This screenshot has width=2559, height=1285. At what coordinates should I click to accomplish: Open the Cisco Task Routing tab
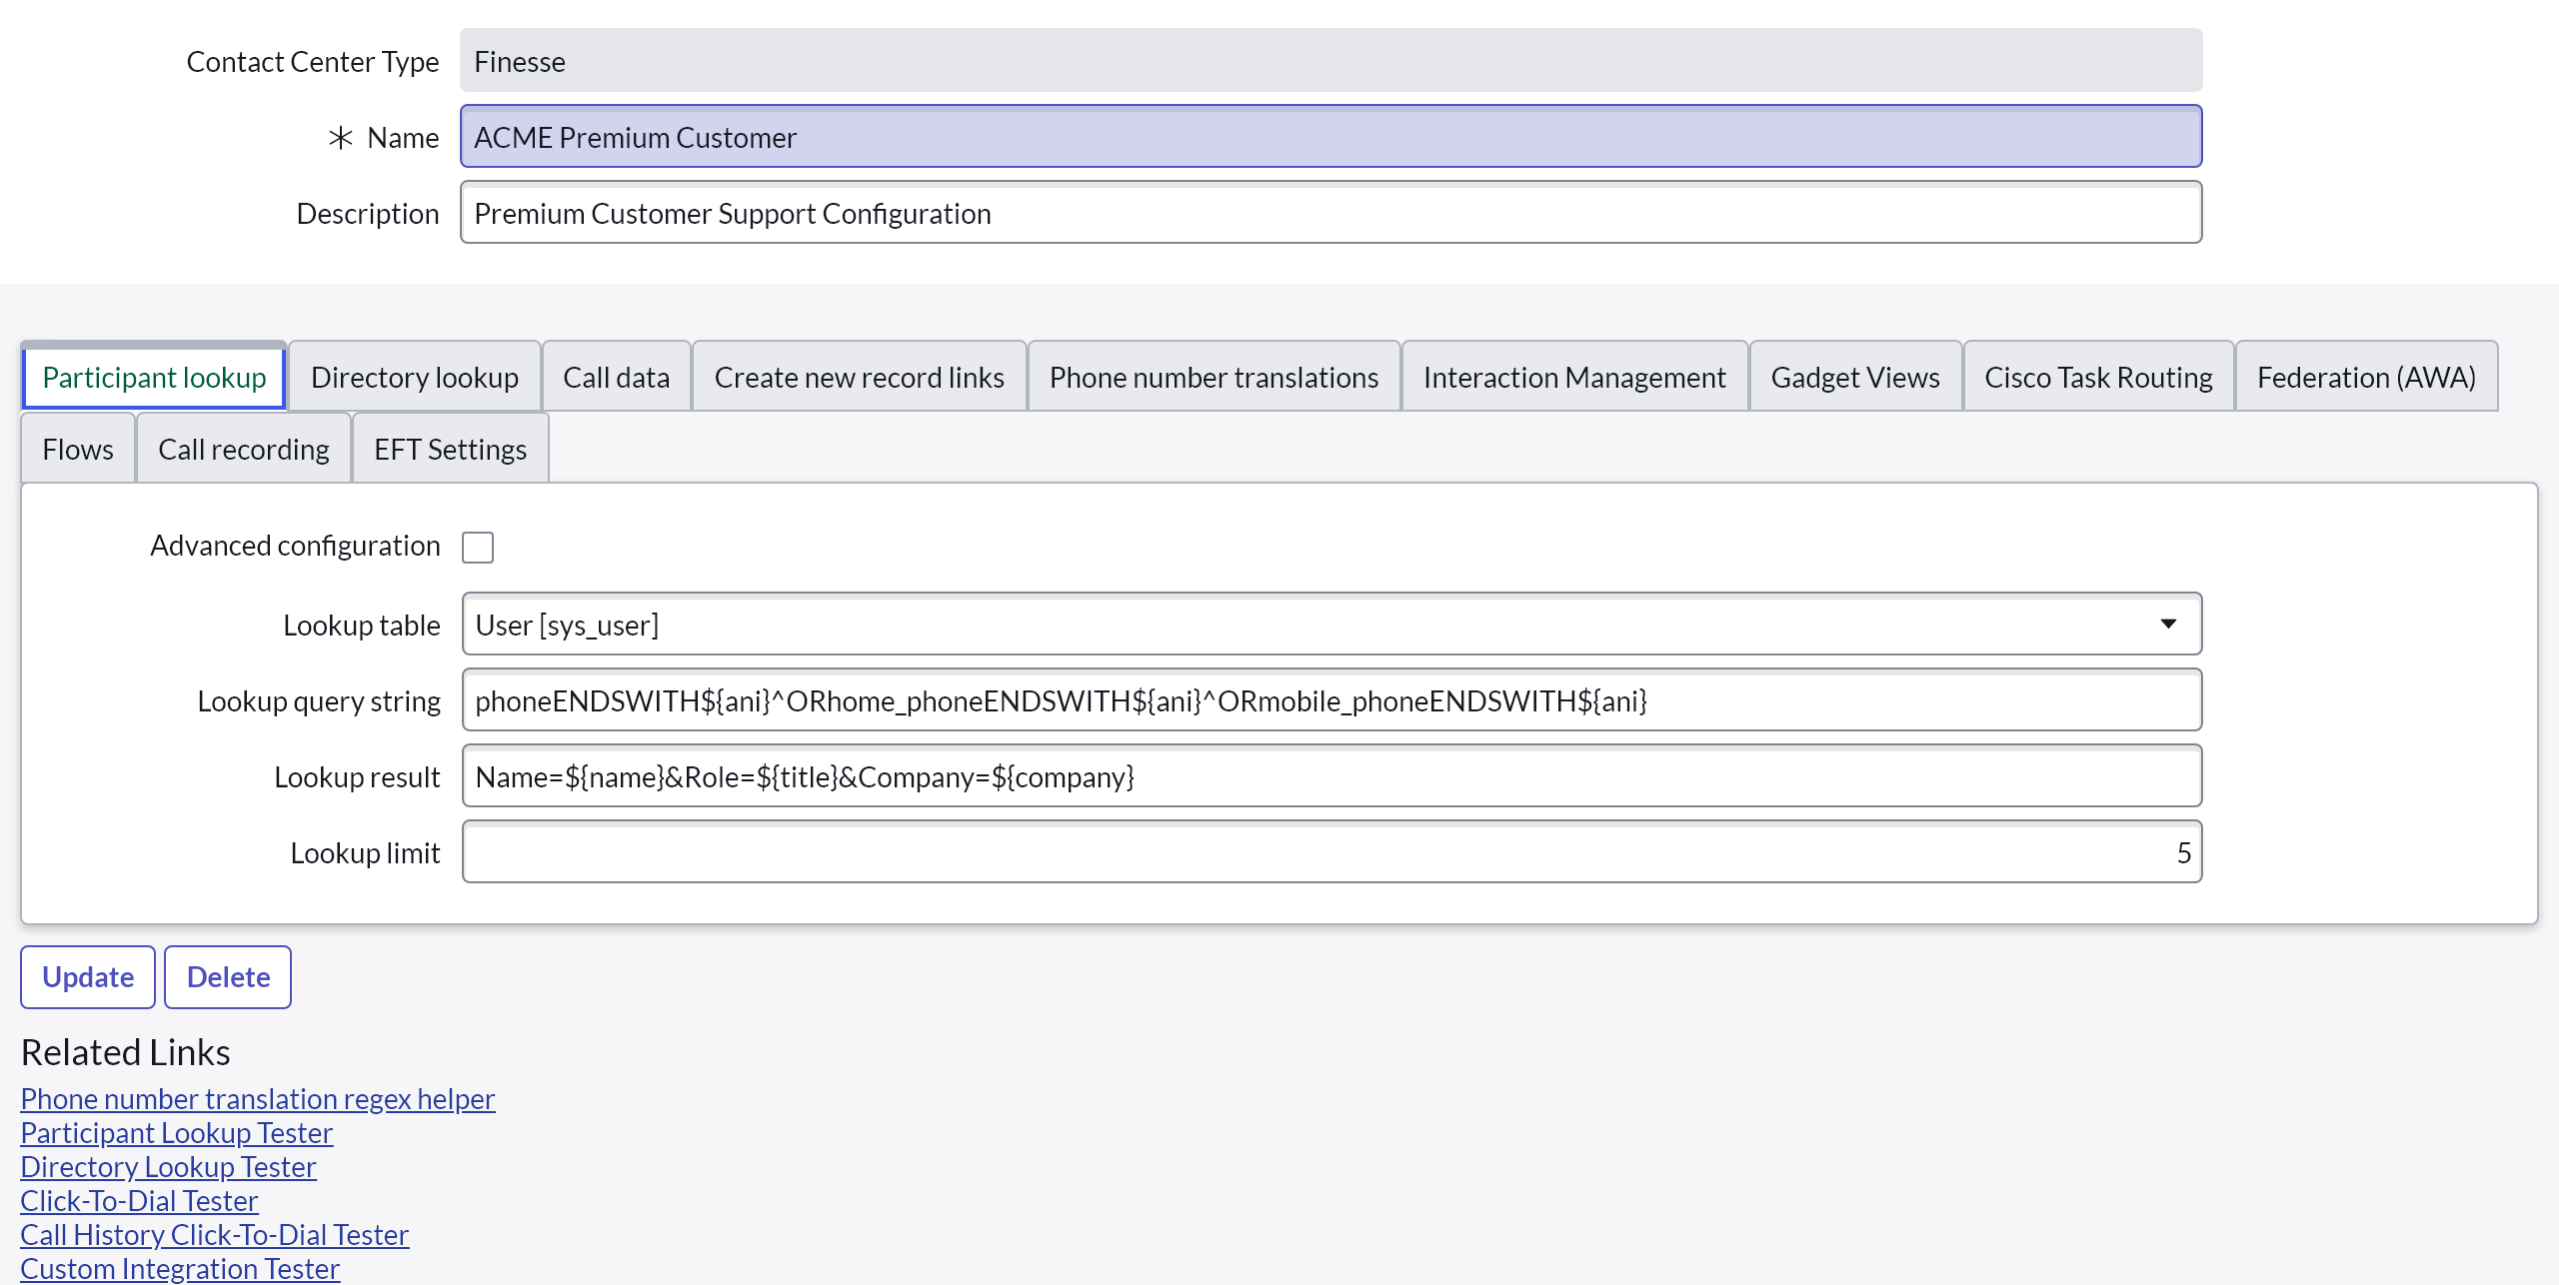click(2098, 377)
